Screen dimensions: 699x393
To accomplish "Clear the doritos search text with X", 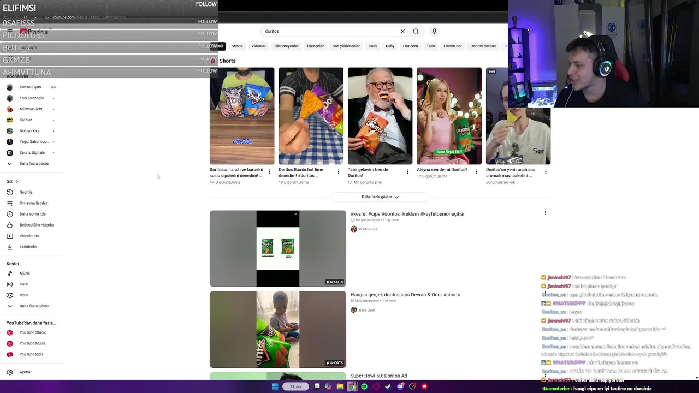I will [x=402, y=31].
